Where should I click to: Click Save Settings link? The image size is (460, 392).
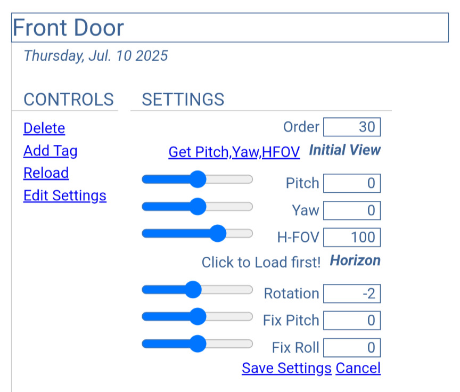tap(286, 368)
